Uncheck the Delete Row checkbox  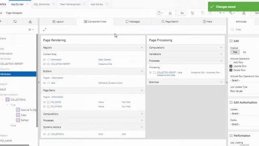[231, 70]
